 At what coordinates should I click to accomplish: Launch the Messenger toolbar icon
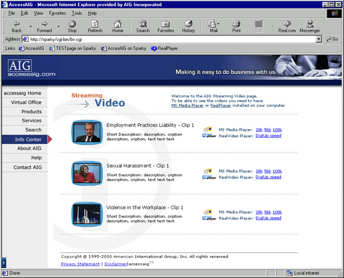pos(310,24)
